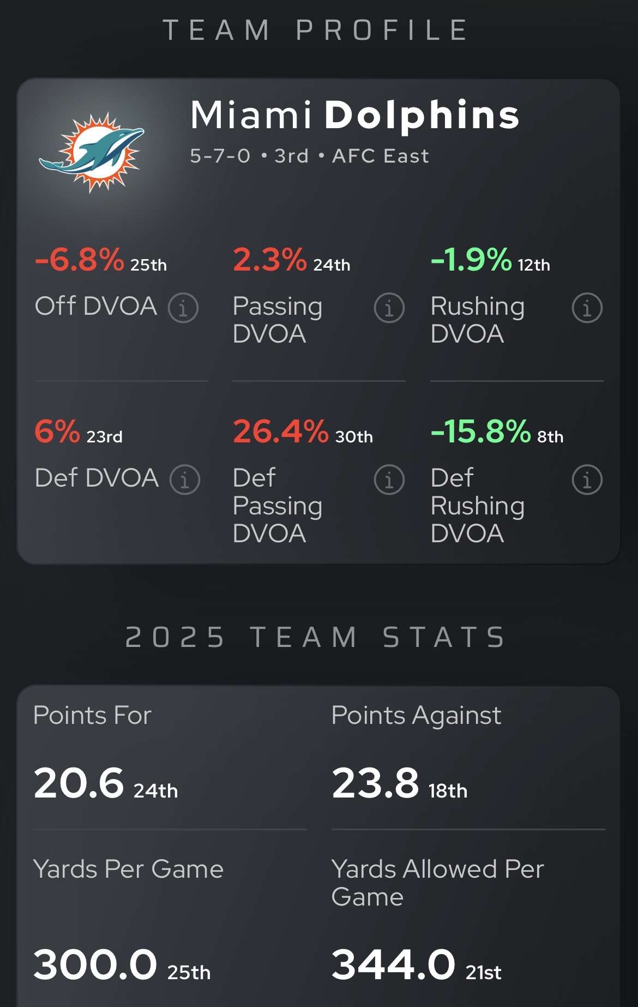Select the -15.8% Def Rushing value

[x=480, y=432]
